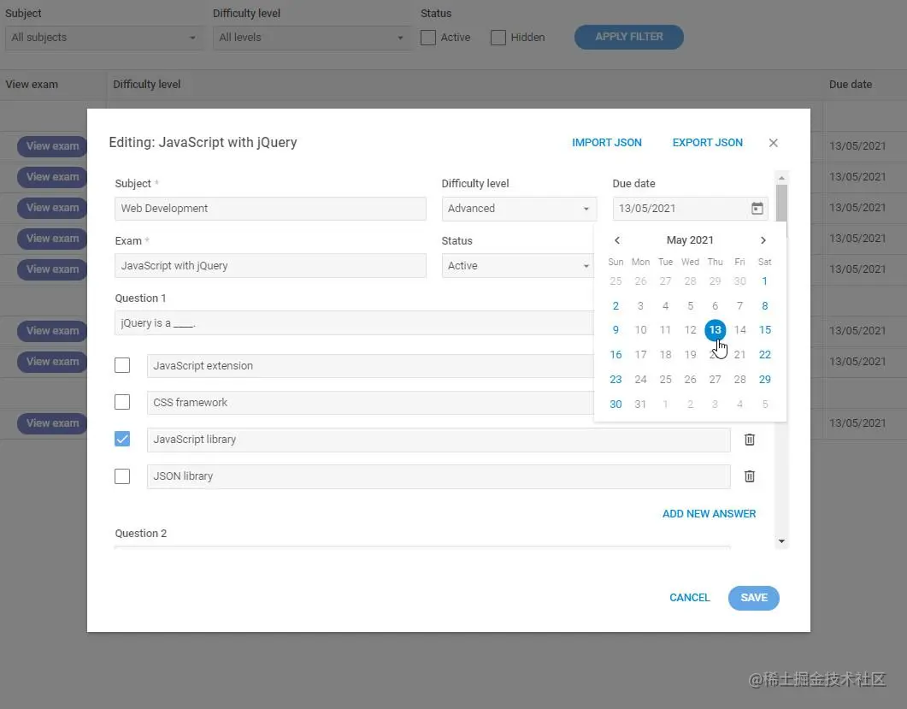Screen dimensions: 907x709
Task: Select May 9 in the calendar
Action: pos(615,330)
